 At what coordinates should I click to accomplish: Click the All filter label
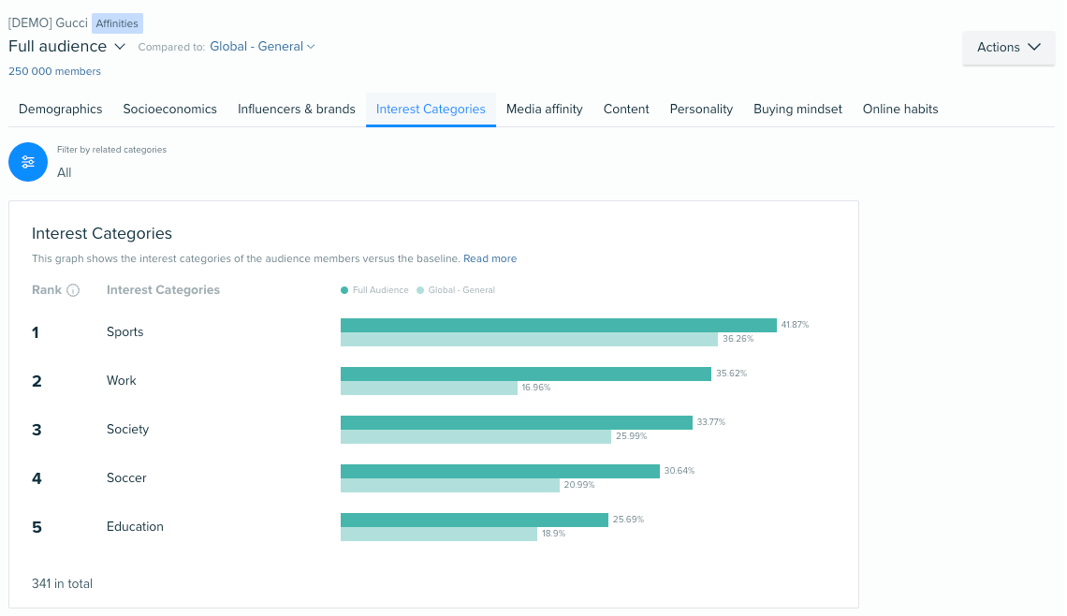[x=64, y=172]
